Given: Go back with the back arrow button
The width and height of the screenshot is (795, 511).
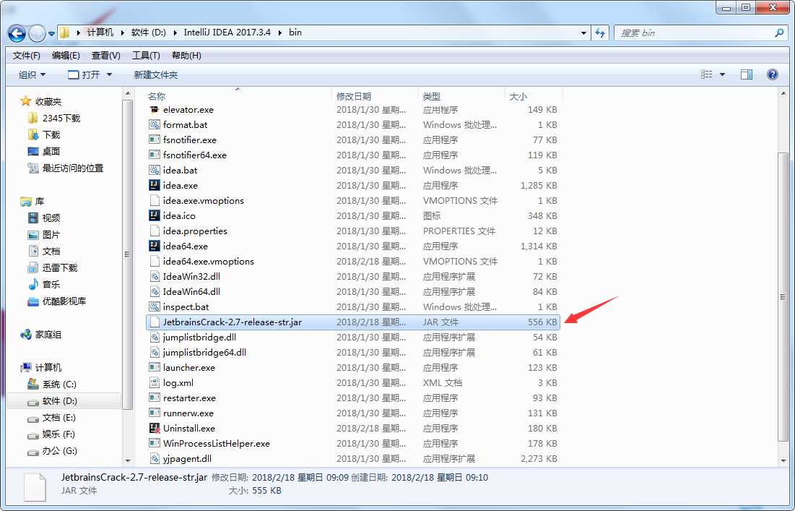Looking at the screenshot, I should pyautogui.click(x=17, y=33).
